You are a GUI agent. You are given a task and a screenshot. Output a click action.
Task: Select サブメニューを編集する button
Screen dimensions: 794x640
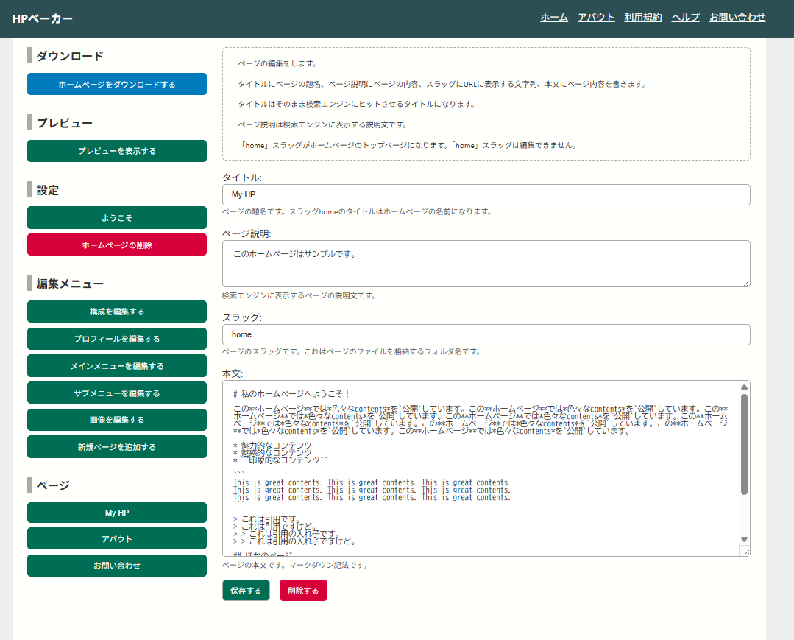(117, 393)
